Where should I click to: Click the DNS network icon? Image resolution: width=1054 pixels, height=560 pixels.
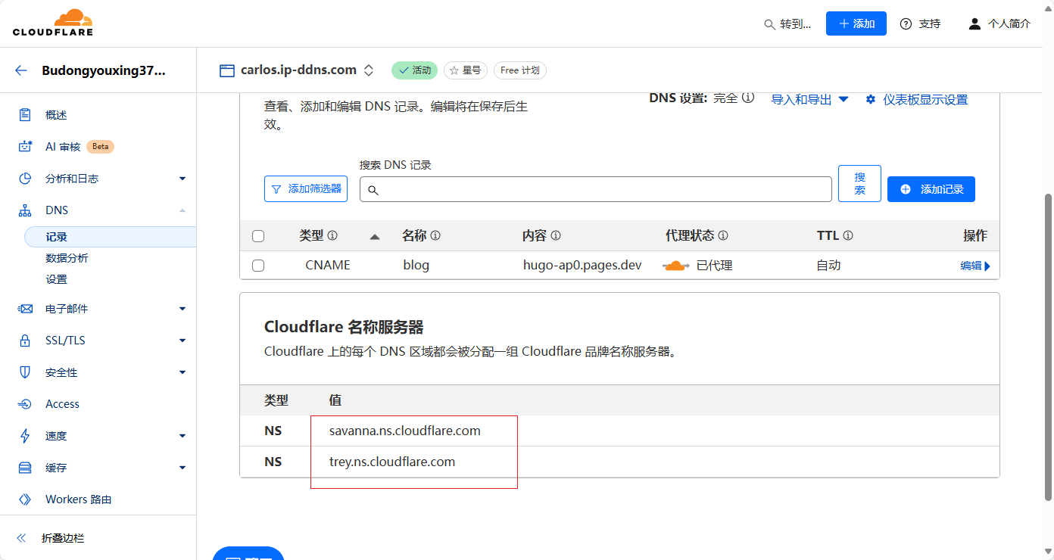[25, 210]
